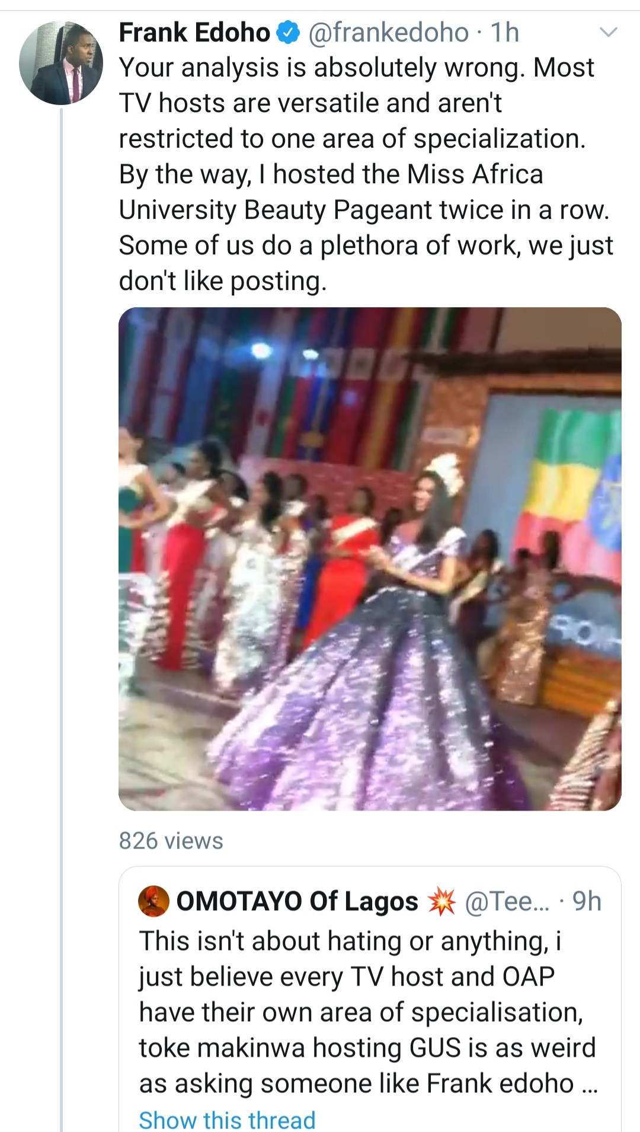The image size is (640, 1132).
Task: Click the 9h quoted tweet timestamp
Action: point(587,901)
